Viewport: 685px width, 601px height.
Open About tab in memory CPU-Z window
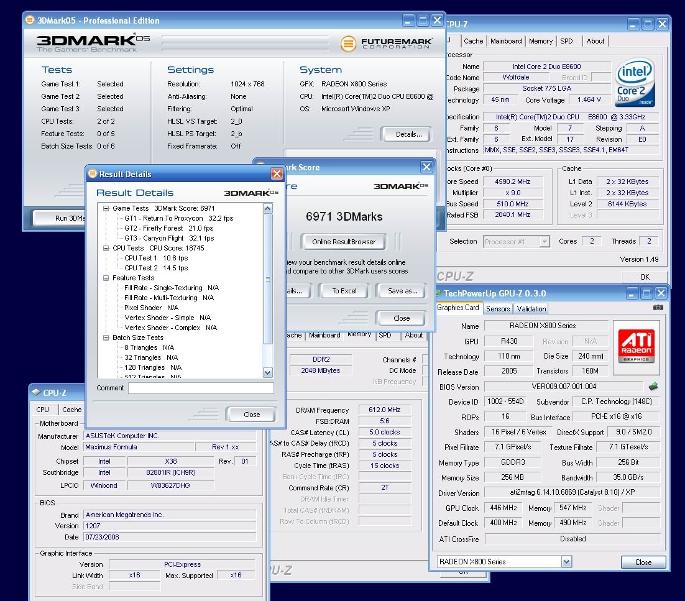[x=414, y=335]
